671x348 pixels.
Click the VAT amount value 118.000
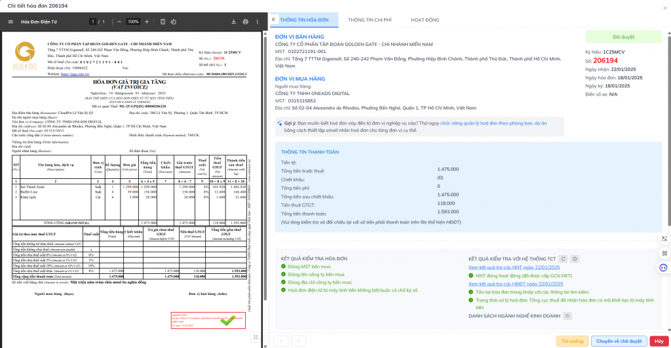pyautogui.click(x=446, y=203)
